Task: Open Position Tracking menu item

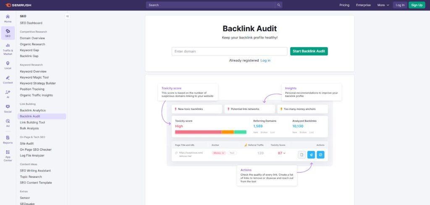Action: [x=32, y=90]
